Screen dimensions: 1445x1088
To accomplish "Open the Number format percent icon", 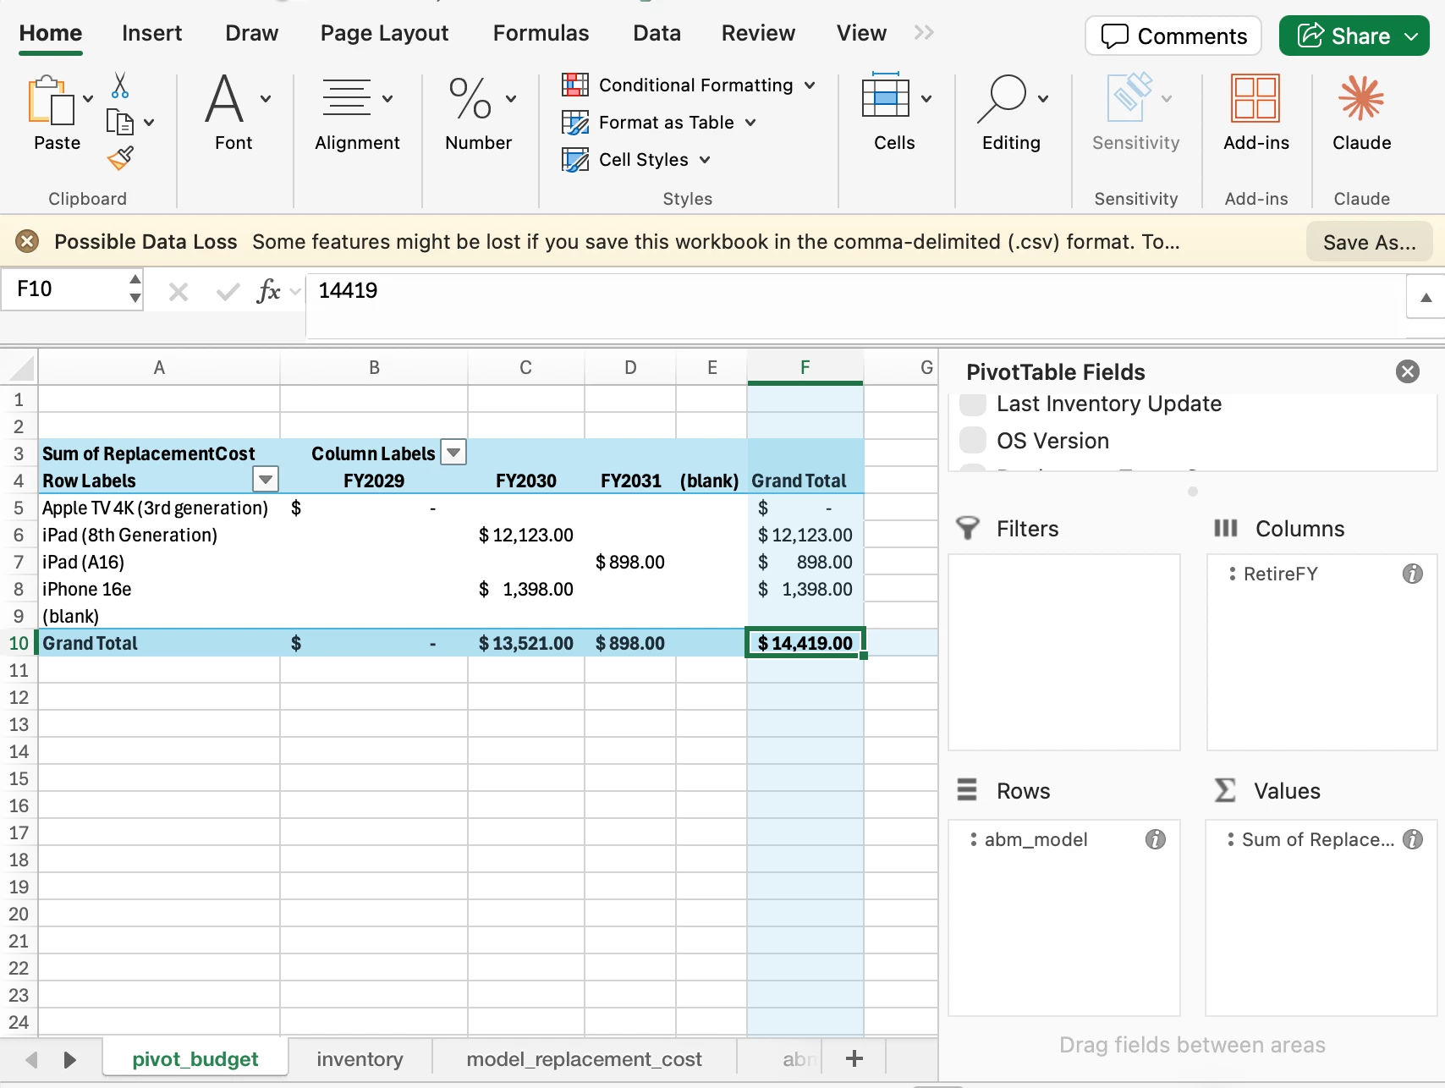I will 470,98.
